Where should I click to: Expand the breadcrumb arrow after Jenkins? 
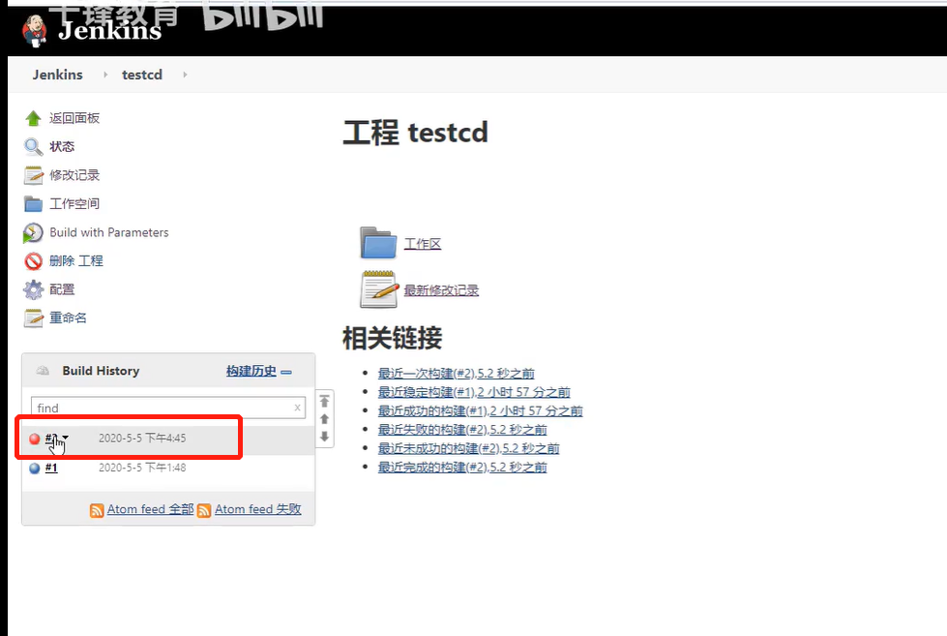pyautogui.click(x=105, y=75)
